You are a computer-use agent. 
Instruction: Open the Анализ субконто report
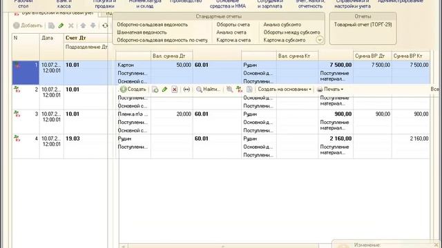282,25
